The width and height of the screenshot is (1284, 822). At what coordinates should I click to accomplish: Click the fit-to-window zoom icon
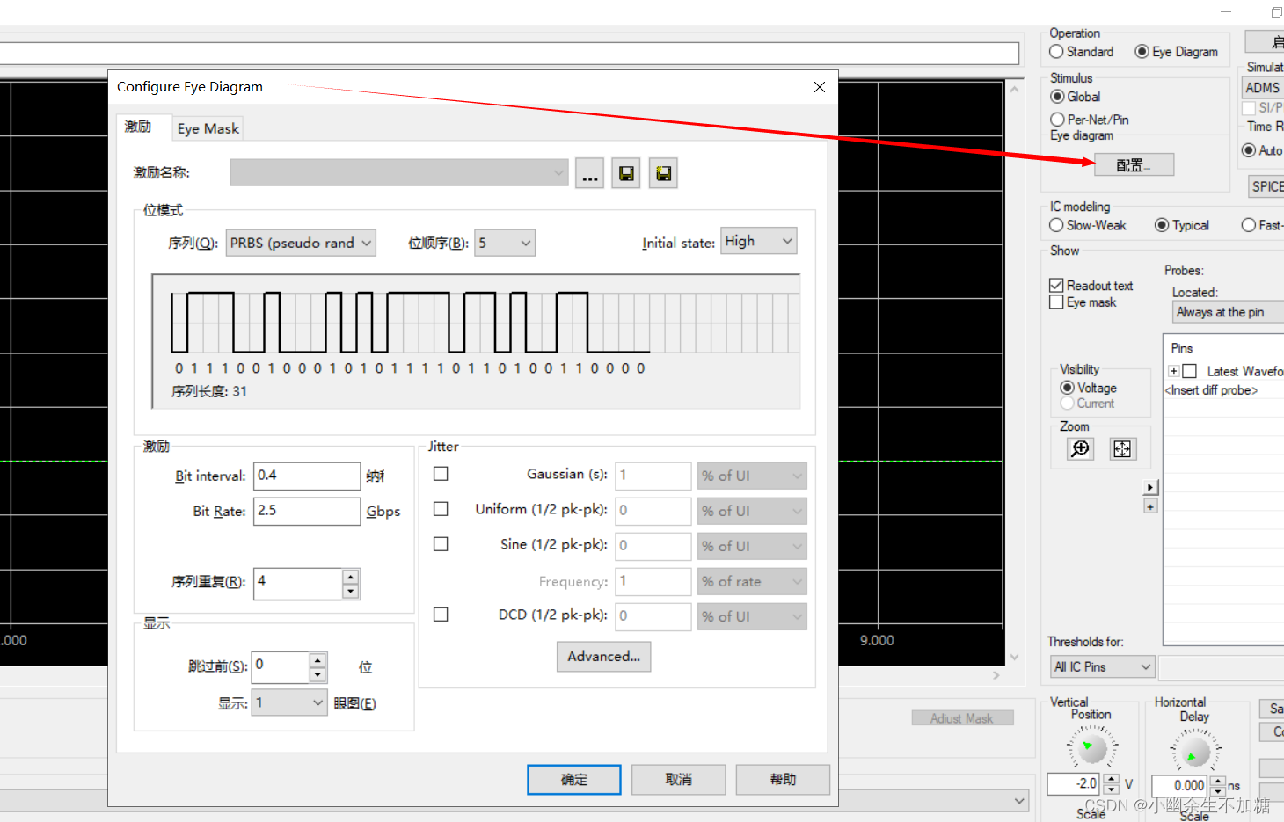[1123, 448]
